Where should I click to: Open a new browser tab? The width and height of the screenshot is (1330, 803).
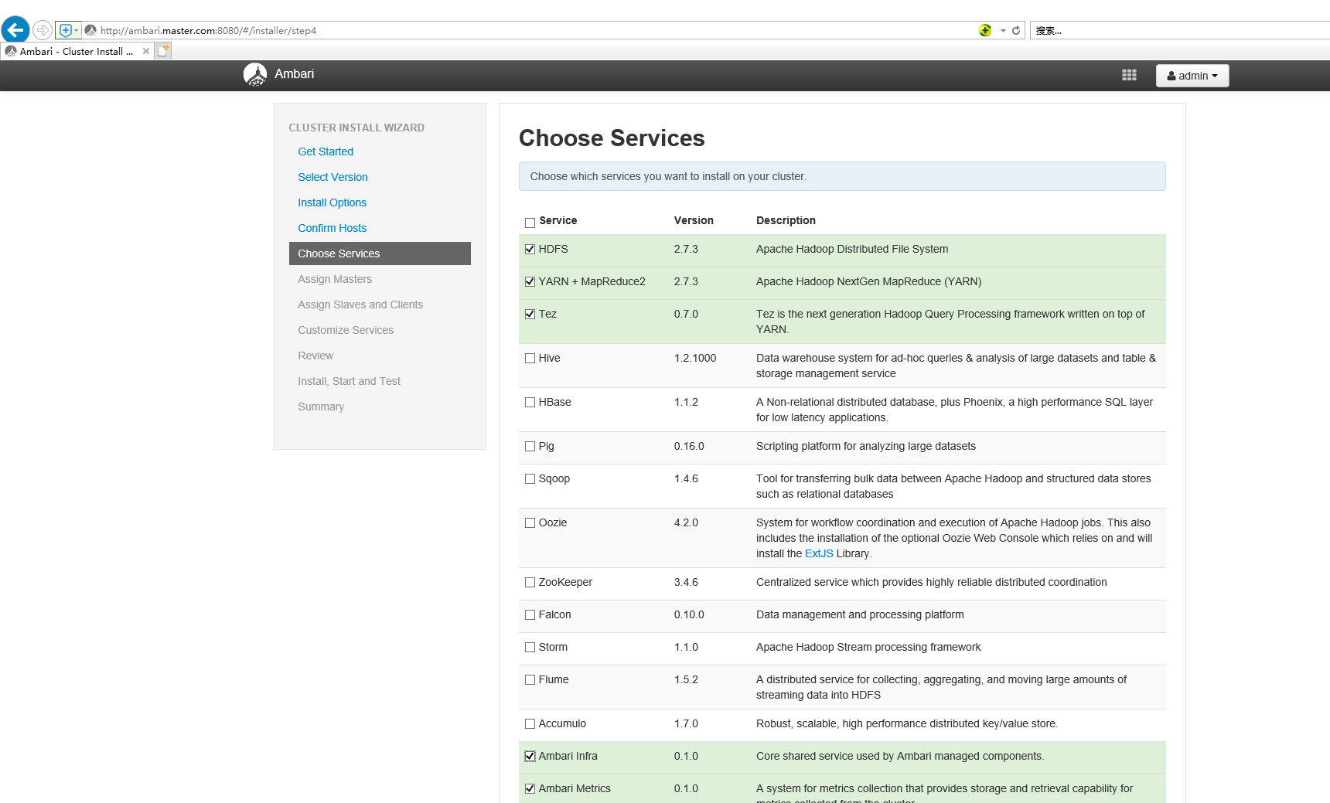pos(162,51)
